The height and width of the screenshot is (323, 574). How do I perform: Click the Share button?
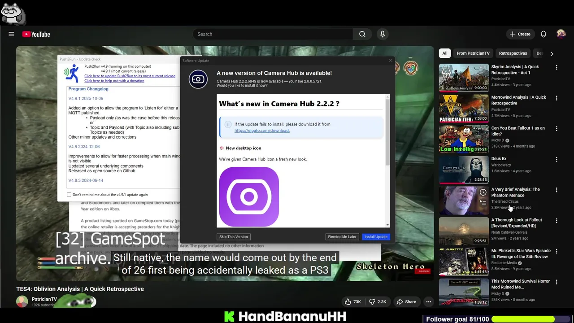pyautogui.click(x=406, y=302)
